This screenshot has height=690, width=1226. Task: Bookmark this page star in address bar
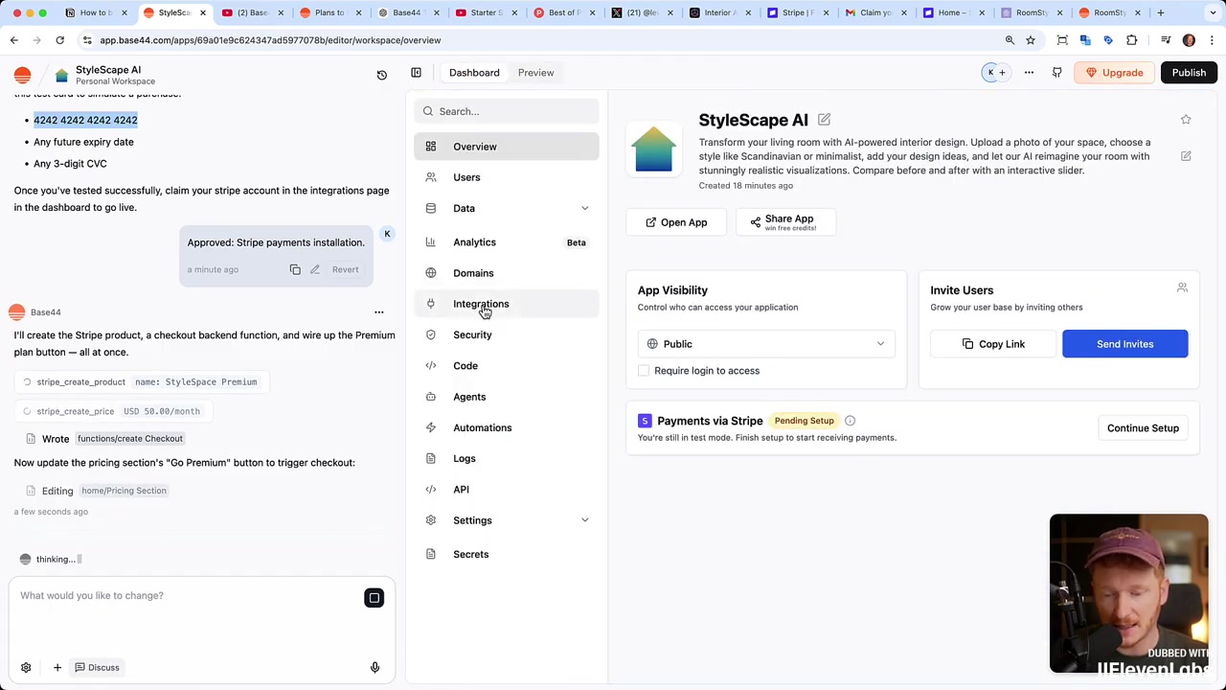pyautogui.click(x=1031, y=40)
